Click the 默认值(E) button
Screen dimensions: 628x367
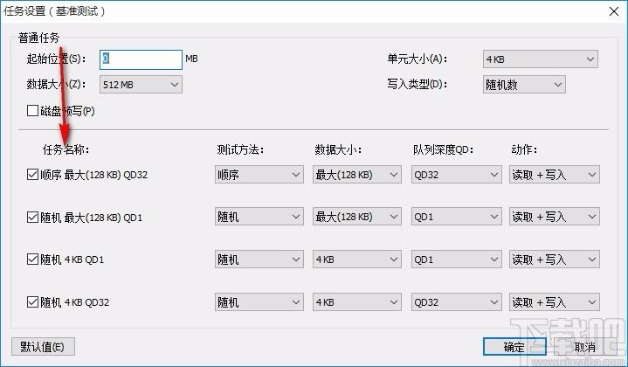coord(43,347)
